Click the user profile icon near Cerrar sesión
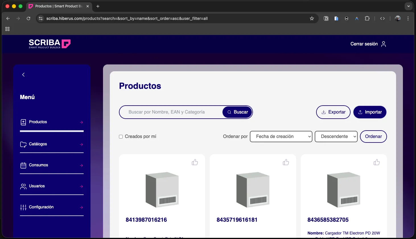The image size is (416, 239). coord(384,44)
